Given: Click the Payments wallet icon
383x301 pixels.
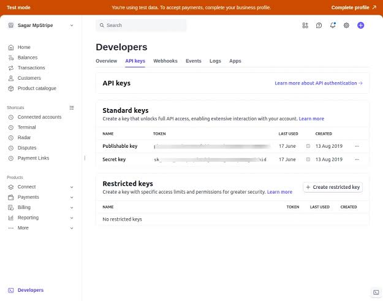Looking at the screenshot, I should [11, 197].
